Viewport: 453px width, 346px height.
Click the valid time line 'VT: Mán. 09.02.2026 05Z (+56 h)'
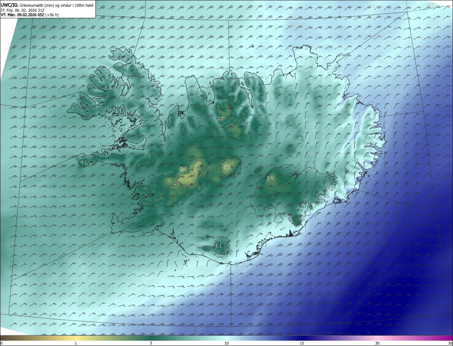click(30, 15)
